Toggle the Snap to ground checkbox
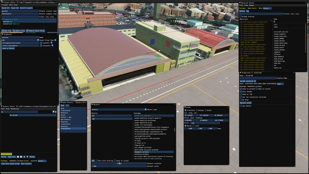The width and height of the screenshot is (309, 174). (241, 89)
